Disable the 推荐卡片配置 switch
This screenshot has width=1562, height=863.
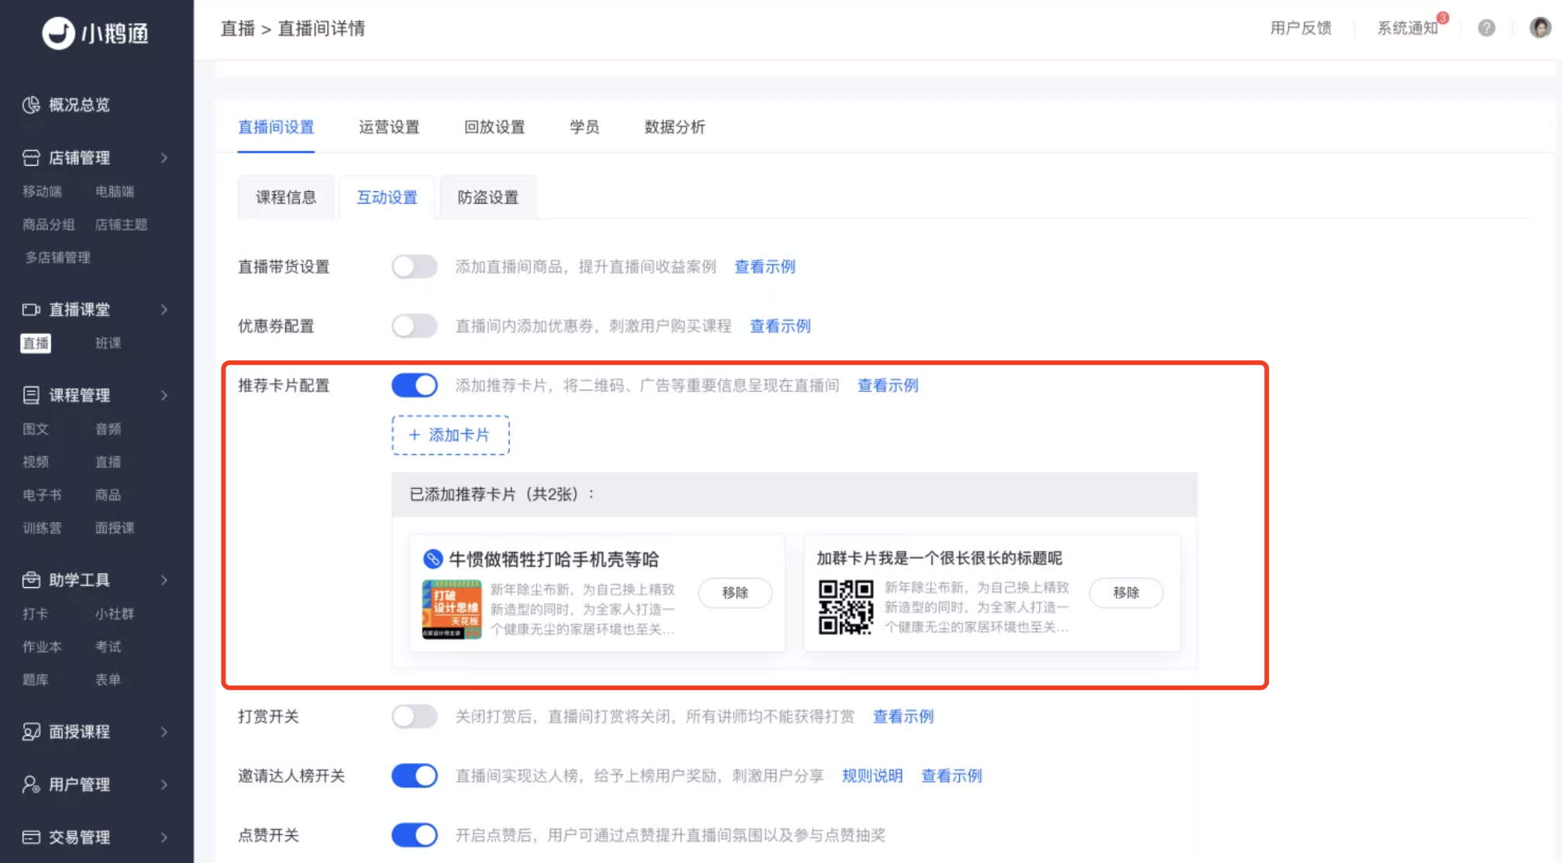[415, 385]
